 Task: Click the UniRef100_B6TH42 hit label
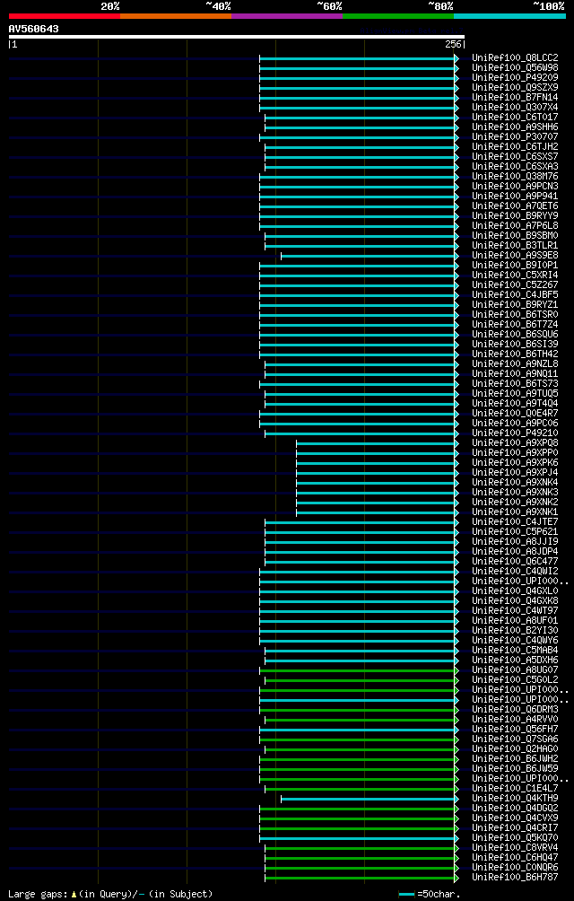515,354
